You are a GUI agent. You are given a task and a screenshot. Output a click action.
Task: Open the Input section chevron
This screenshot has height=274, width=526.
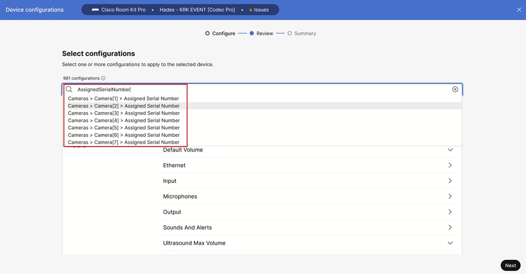pyautogui.click(x=450, y=181)
